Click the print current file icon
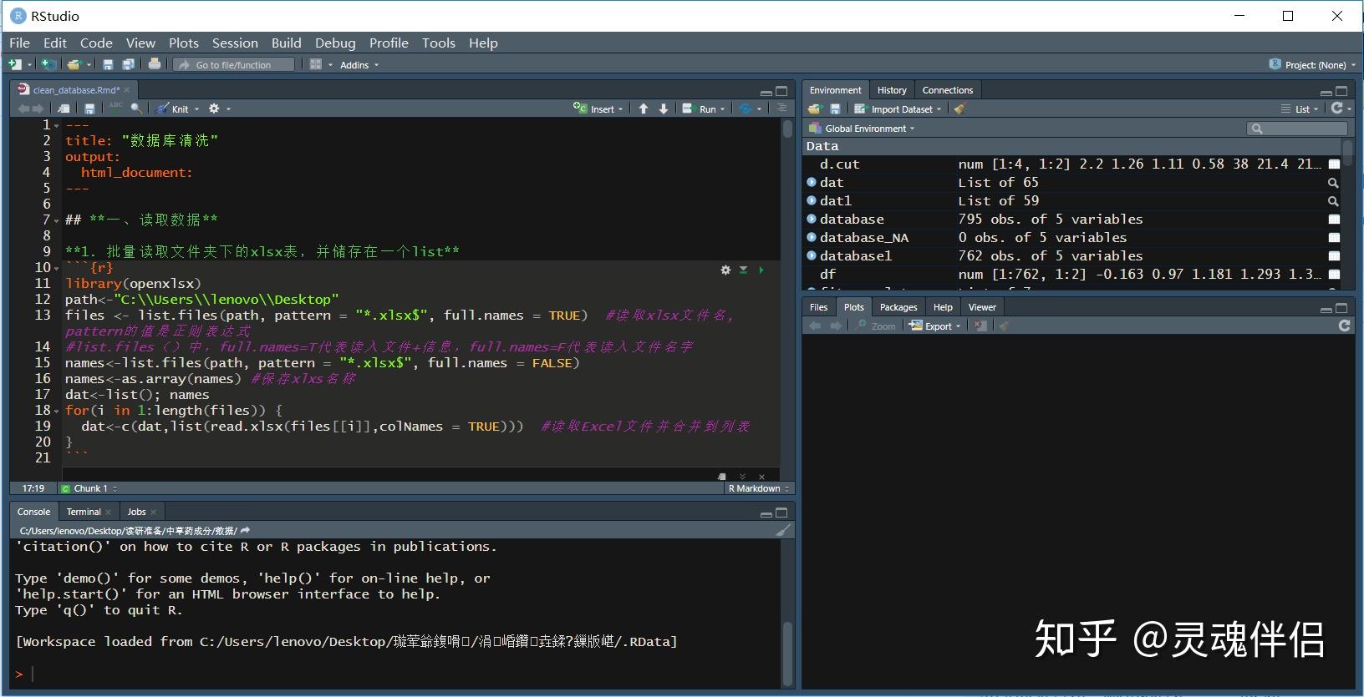This screenshot has width=1364, height=697. click(155, 64)
